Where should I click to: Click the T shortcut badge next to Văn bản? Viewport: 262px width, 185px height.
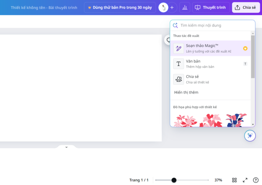pyautogui.click(x=245, y=64)
